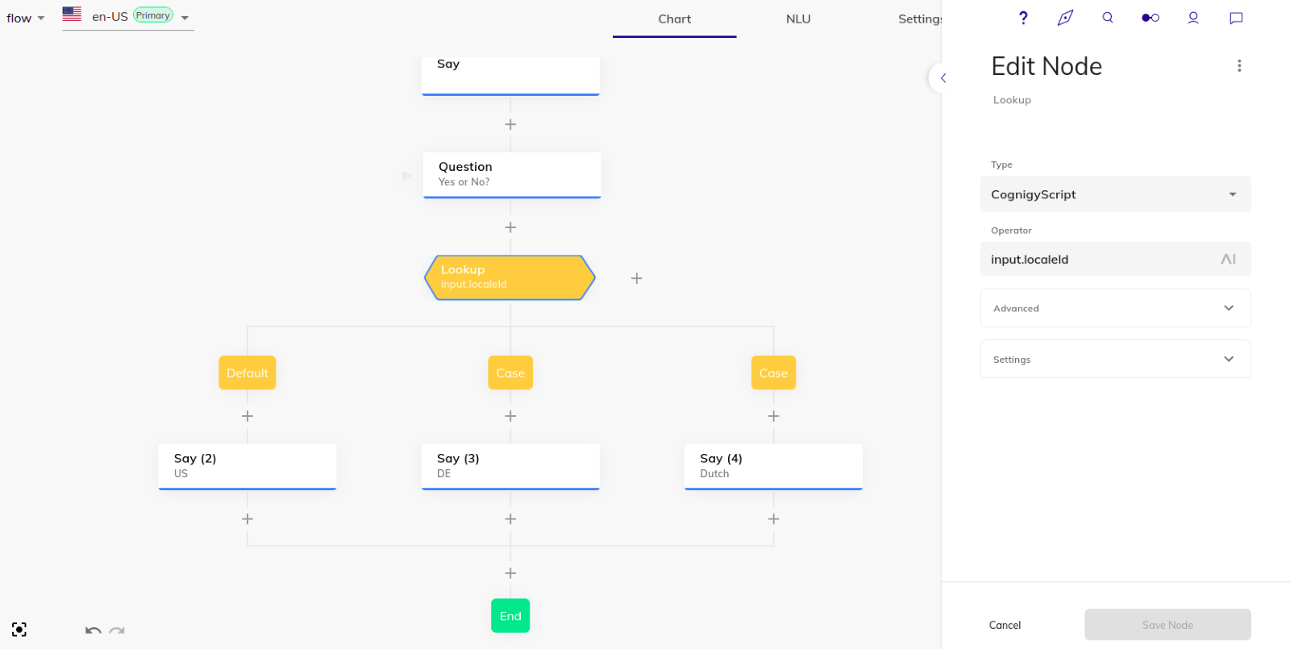Click the user profile icon
This screenshot has width=1290, height=649.
coord(1193,18)
